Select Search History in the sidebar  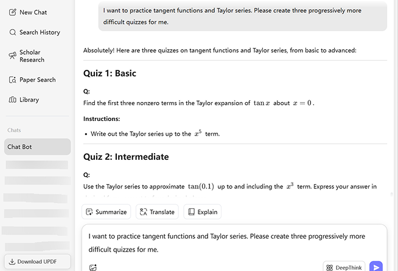(40, 32)
